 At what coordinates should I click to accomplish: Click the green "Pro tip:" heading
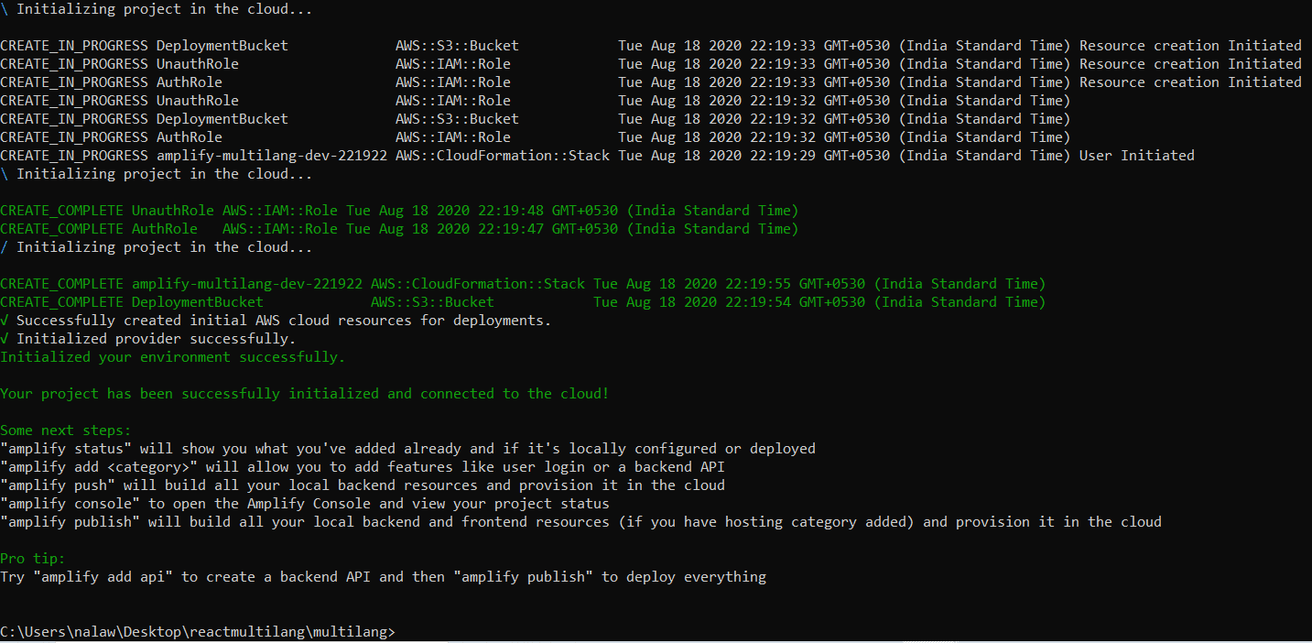[x=33, y=559]
